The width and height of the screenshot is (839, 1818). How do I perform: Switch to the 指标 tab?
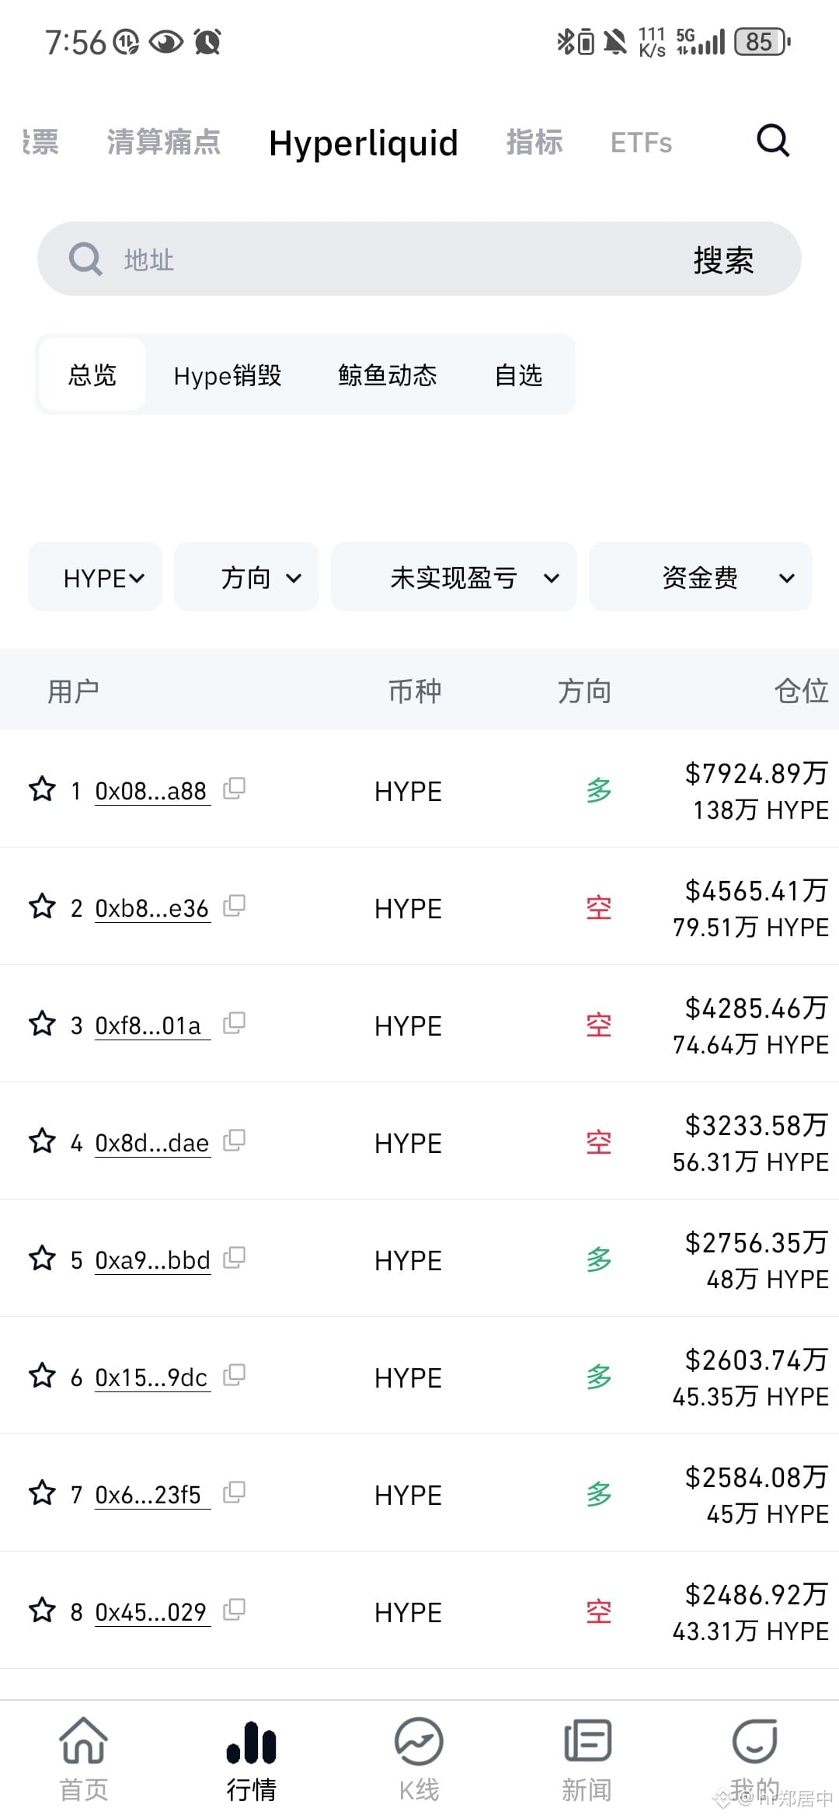tap(534, 142)
